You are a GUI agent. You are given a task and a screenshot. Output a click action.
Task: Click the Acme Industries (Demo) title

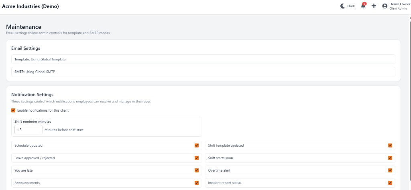click(x=31, y=6)
